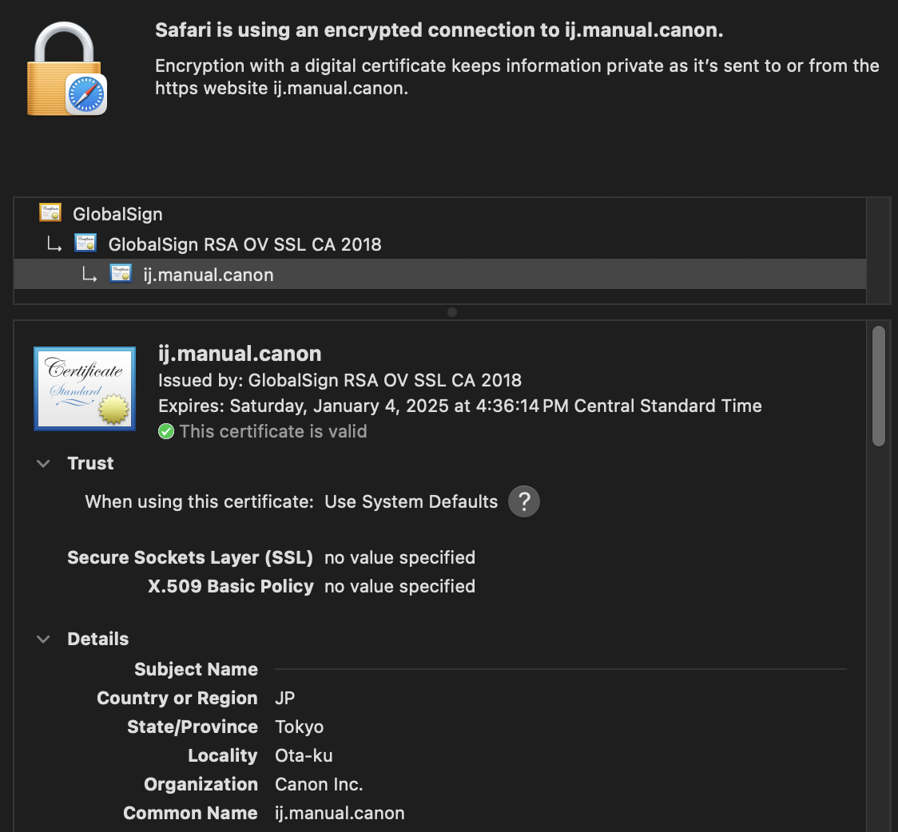898x832 pixels.
Task: Select the GlobalSign root row in chain
Action: pyautogui.click(x=117, y=214)
